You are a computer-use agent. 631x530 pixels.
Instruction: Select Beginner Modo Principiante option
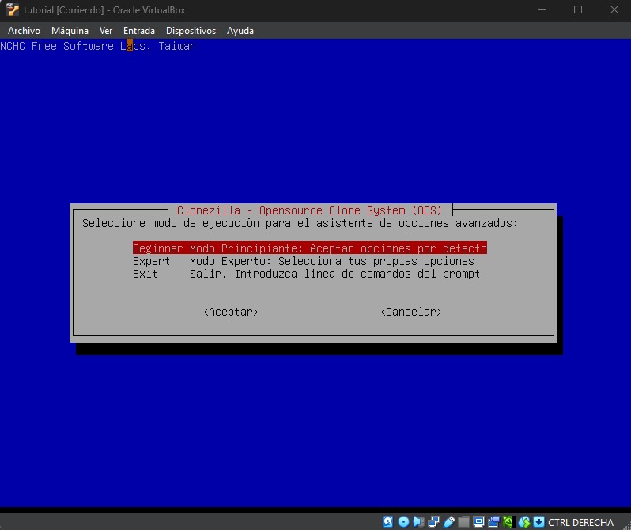coord(310,248)
